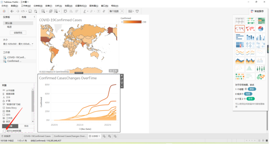Select the Floating layout button
Viewport: 269px width, 144px height.
tap(26, 126)
